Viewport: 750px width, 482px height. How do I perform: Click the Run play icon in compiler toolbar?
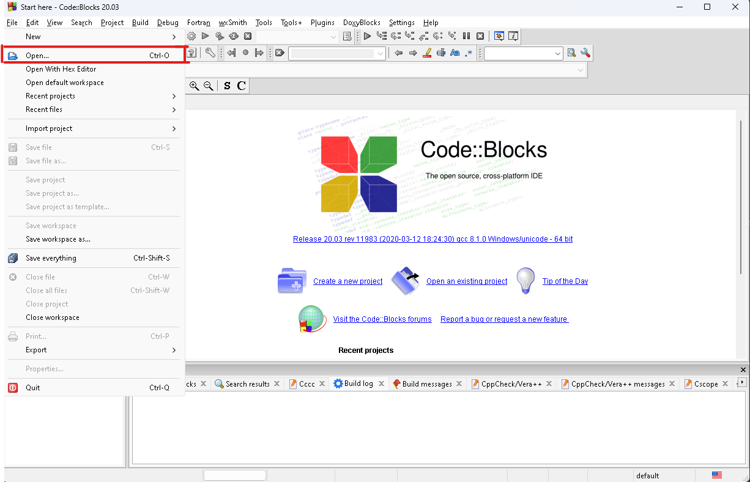click(x=206, y=37)
